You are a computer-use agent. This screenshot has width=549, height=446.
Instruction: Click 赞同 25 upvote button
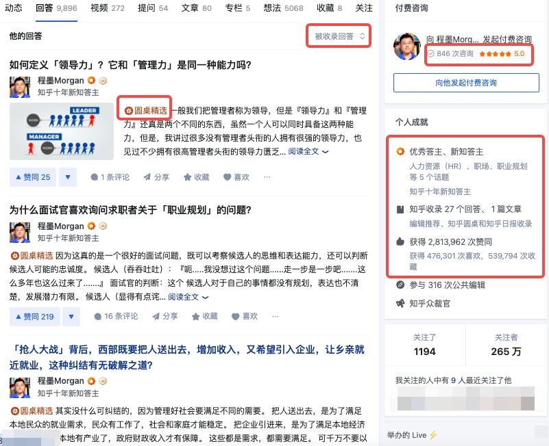[33, 177]
